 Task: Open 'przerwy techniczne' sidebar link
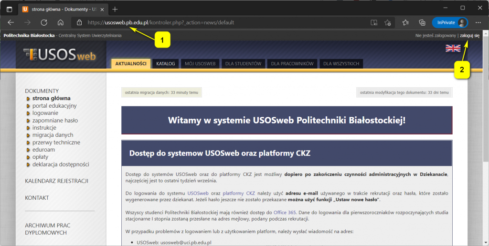[x=56, y=142]
